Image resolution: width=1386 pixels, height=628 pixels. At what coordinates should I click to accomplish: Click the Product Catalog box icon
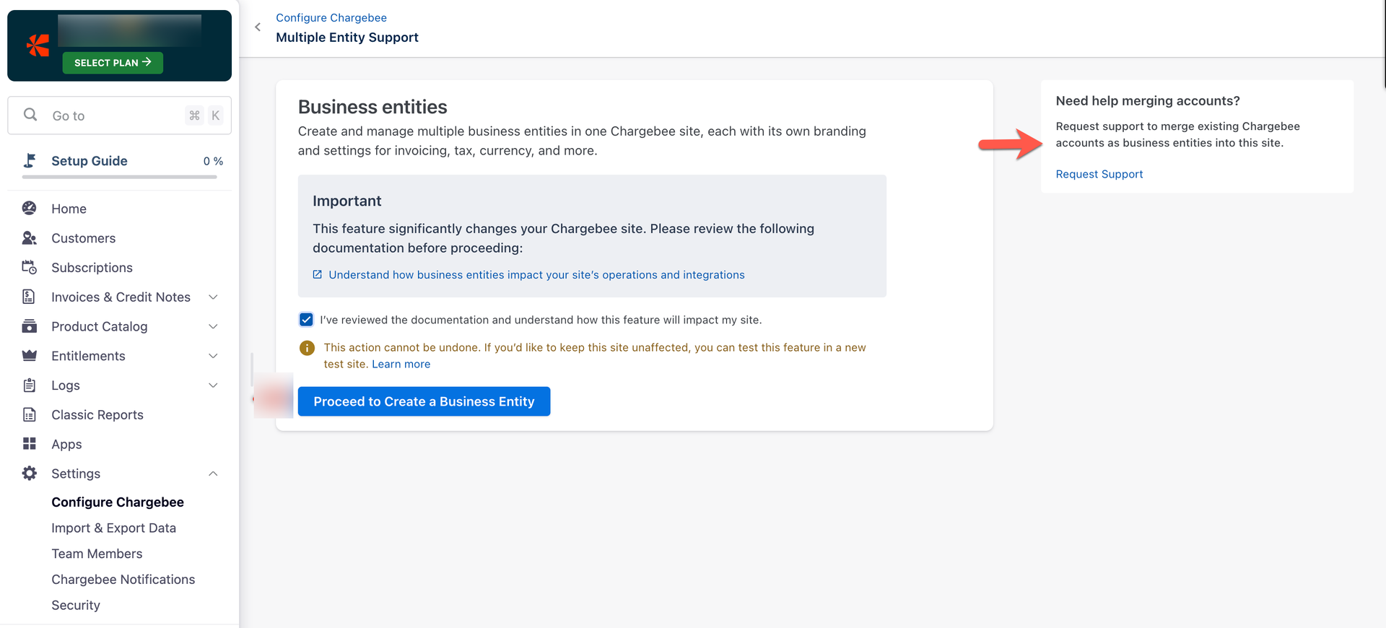[29, 326]
